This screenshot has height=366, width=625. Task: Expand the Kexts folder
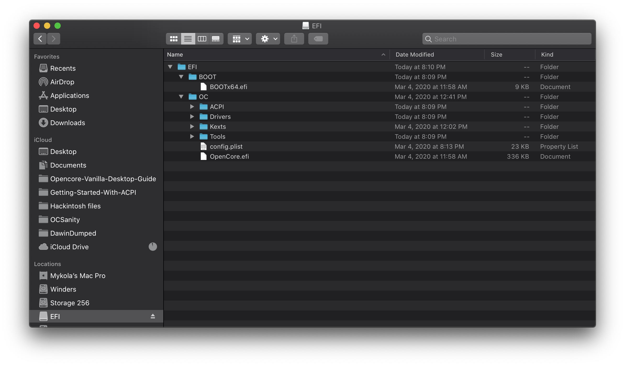192,126
